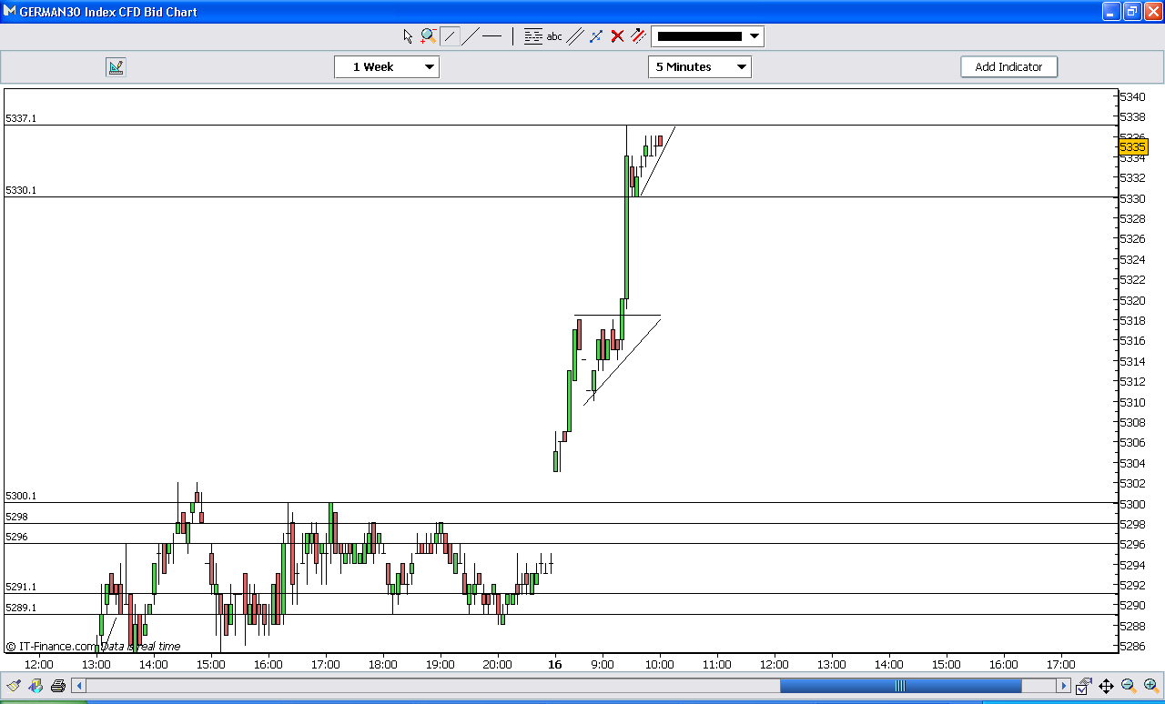Image resolution: width=1165 pixels, height=704 pixels.
Task: Activate the magnifier zoom tool
Action: point(429,36)
